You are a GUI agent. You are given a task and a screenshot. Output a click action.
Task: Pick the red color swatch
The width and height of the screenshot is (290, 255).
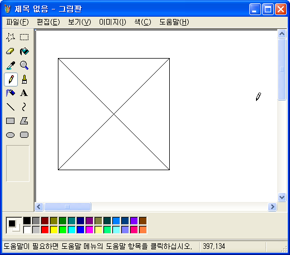(45, 230)
